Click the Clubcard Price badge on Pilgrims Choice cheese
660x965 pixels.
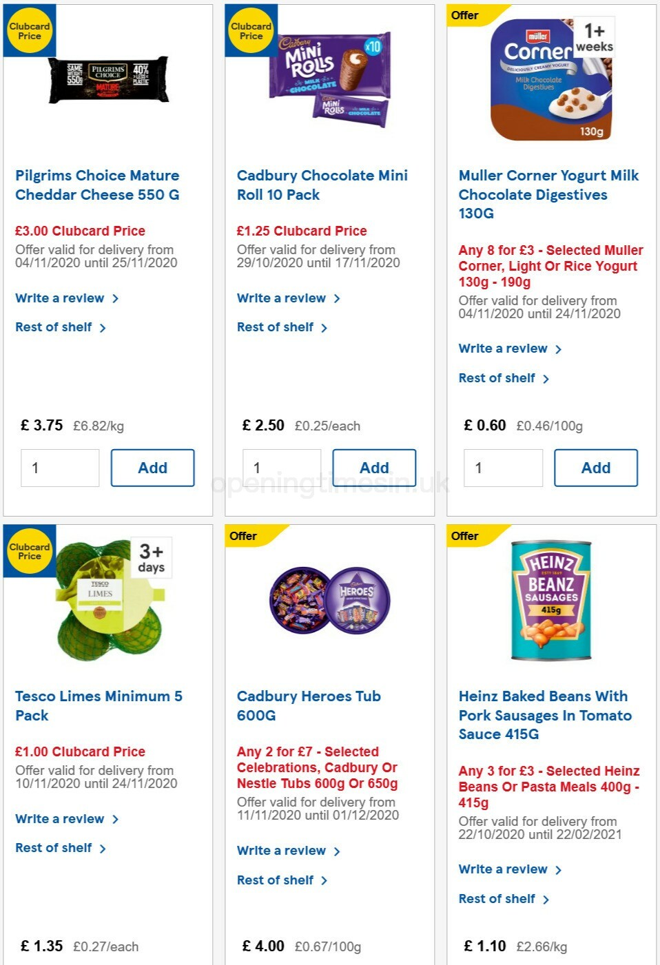[29, 30]
